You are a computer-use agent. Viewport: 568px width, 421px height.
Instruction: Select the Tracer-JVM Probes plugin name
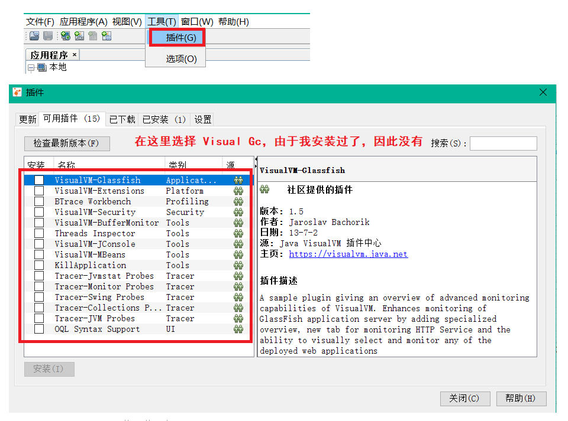[x=95, y=318]
